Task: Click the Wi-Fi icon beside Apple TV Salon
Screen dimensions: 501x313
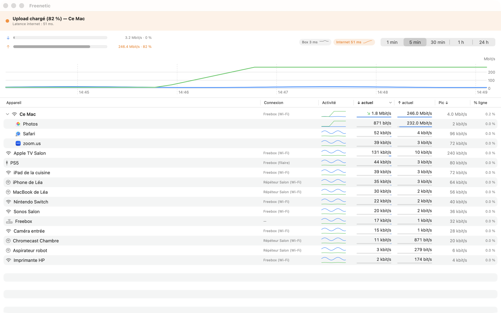Action: (x=8, y=153)
